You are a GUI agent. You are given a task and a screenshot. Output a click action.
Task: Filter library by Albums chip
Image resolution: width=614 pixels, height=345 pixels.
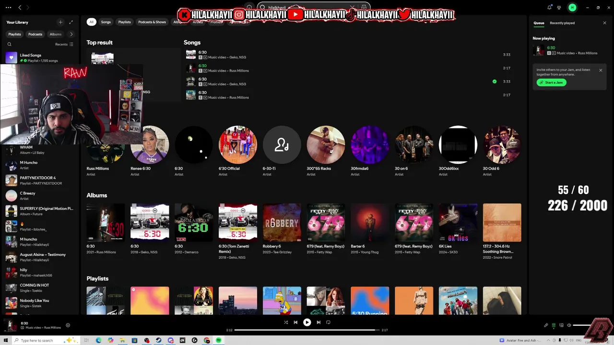coord(56,34)
